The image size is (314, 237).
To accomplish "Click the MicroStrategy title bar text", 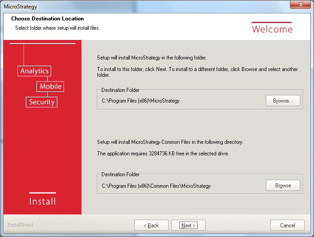I will click(x=20, y=7).
